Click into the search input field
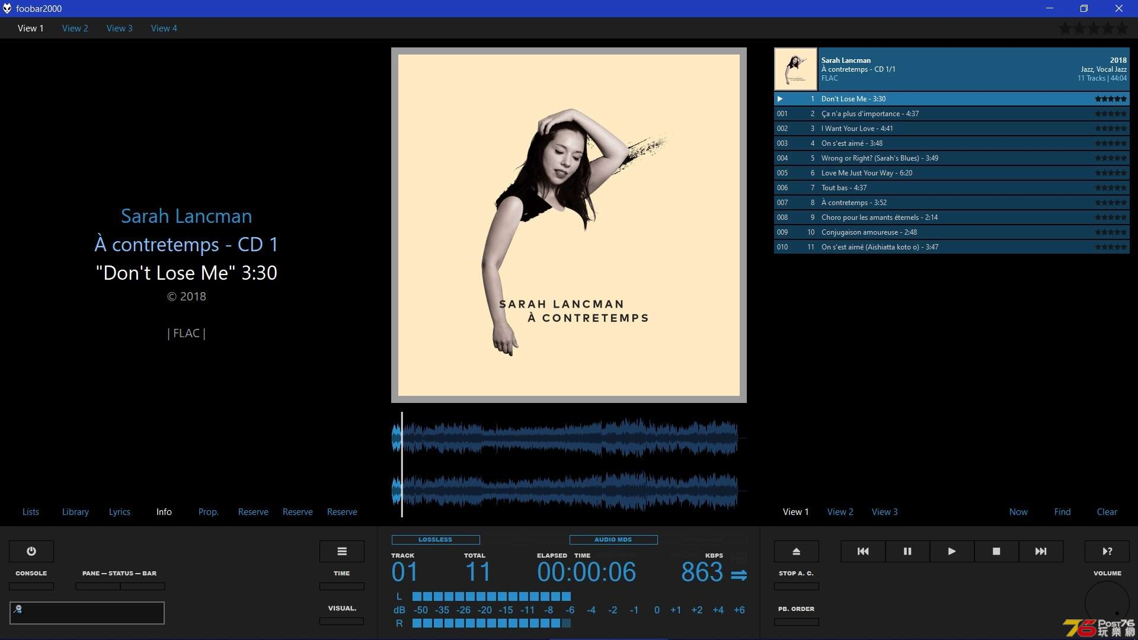1138x640 pixels. click(x=87, y=613)
